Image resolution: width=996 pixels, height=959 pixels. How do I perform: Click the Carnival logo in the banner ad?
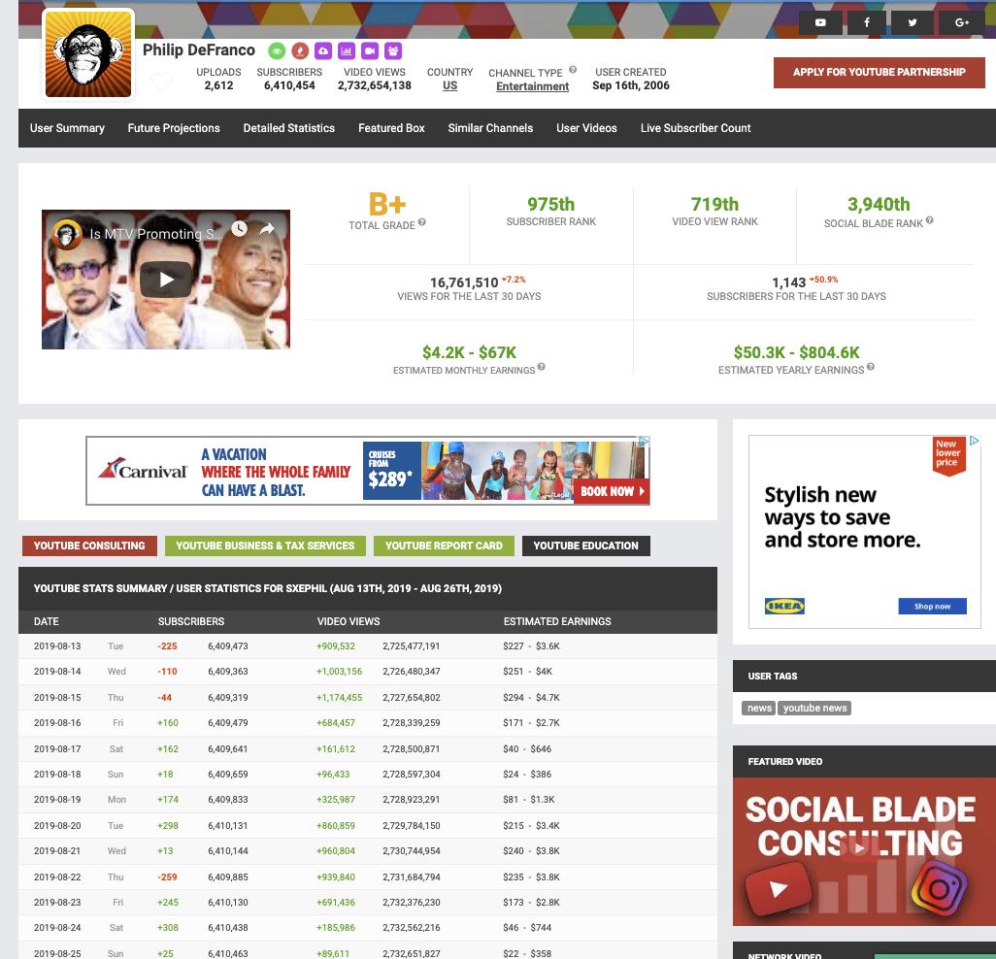pyautogui.click(x=143, y=470)
